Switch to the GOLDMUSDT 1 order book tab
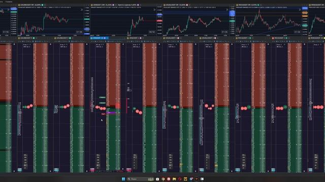This screenshot has height=182, width=325. tap(26, 38)
